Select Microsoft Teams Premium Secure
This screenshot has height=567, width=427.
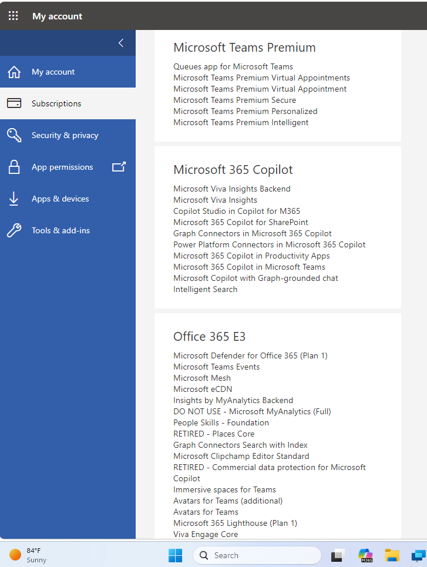tap(235, 100)
